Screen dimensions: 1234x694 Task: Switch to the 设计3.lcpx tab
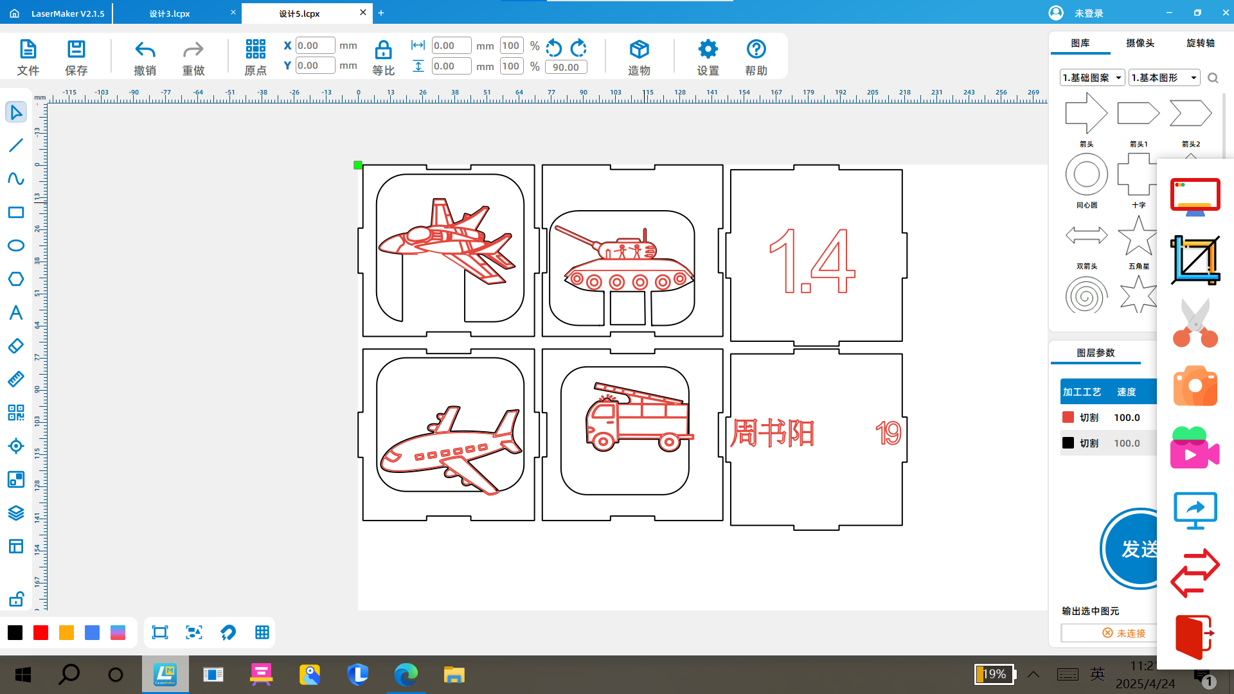pos(170,13)
